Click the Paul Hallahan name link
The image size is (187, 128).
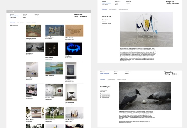click(x=69, y=80)
